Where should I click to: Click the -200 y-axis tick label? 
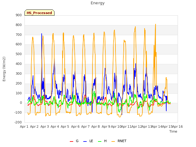tap(18, 122)
